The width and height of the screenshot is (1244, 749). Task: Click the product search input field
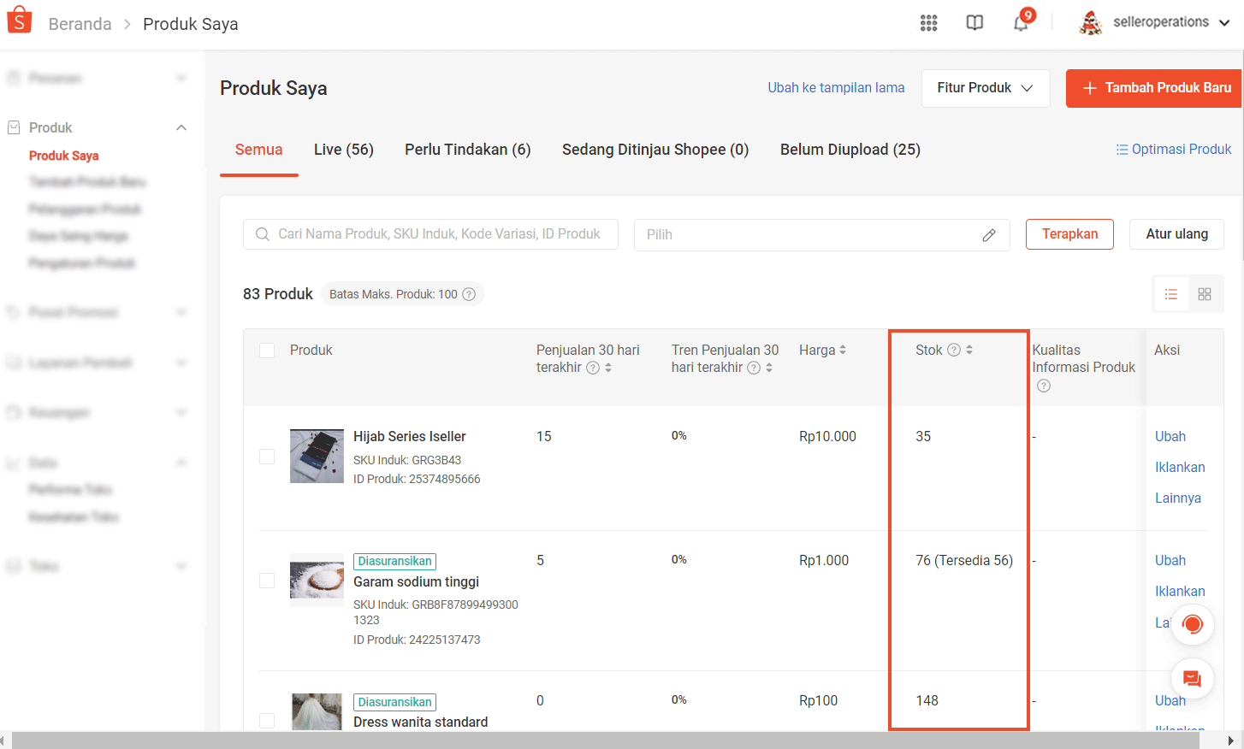[x=430, y=234]
